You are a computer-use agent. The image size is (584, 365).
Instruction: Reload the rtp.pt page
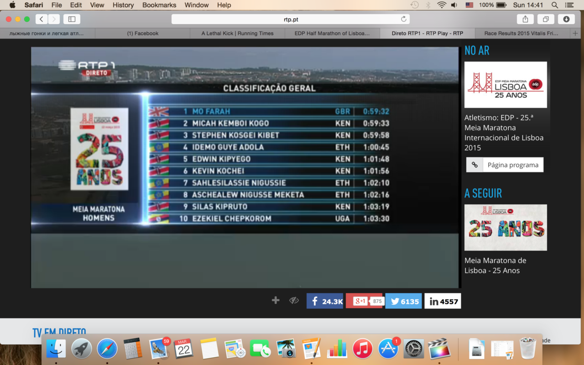[x=403, y=19]
